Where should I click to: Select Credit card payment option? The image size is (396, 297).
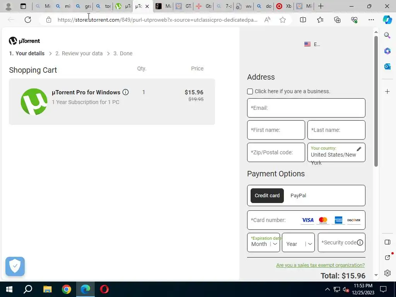click(x=267, y=195)
